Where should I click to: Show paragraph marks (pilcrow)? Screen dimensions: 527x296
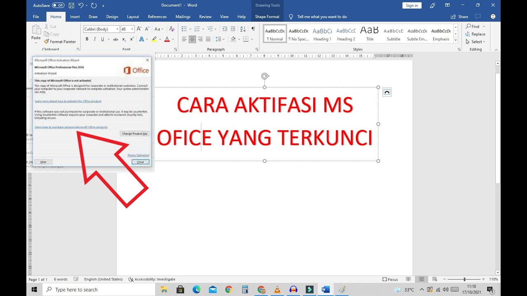coord(253,29)
